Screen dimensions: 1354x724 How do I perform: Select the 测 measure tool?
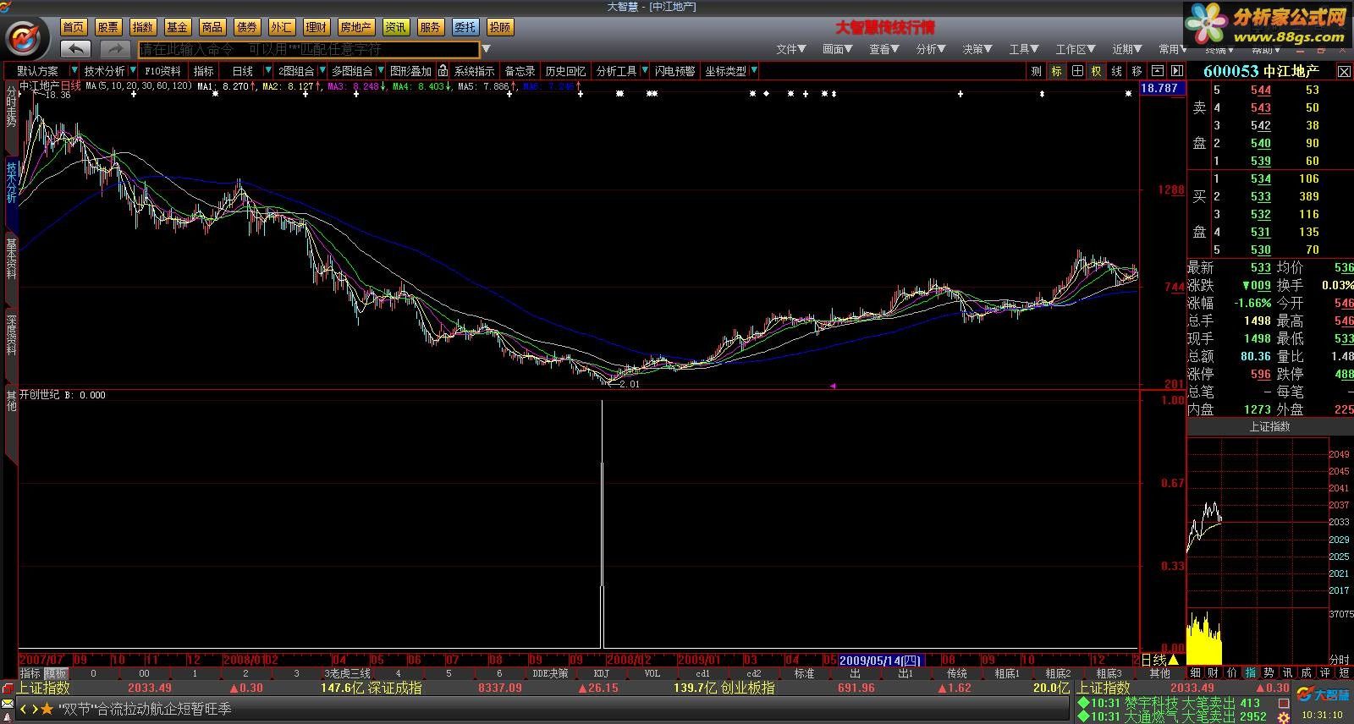point(1036,71)
